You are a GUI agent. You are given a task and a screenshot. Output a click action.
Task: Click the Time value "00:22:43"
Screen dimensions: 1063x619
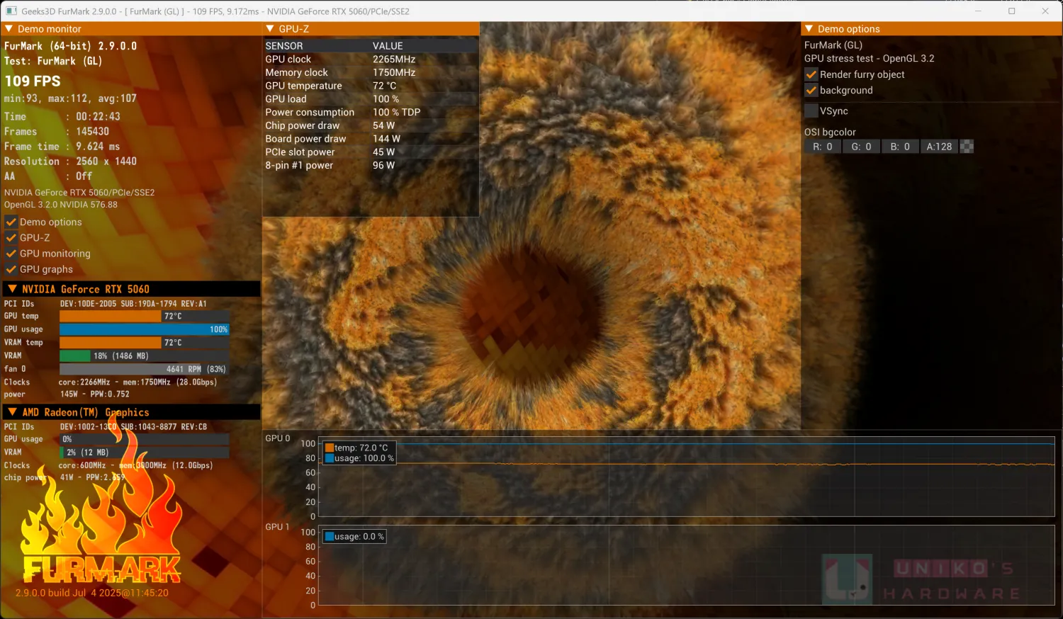tap(98, 116)
